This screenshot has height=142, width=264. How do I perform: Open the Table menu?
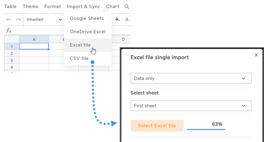coord(11,7)
